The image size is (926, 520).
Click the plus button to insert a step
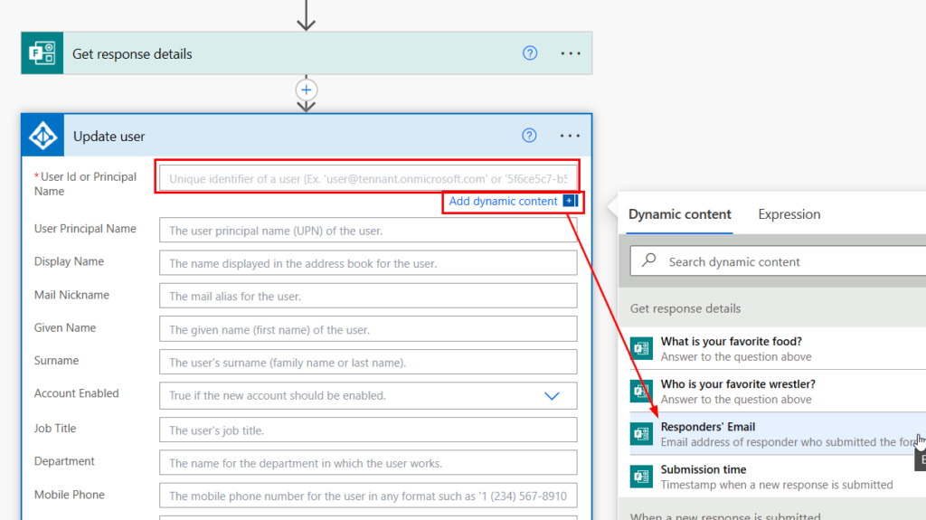pyautogui.click(x=307, y=90)
